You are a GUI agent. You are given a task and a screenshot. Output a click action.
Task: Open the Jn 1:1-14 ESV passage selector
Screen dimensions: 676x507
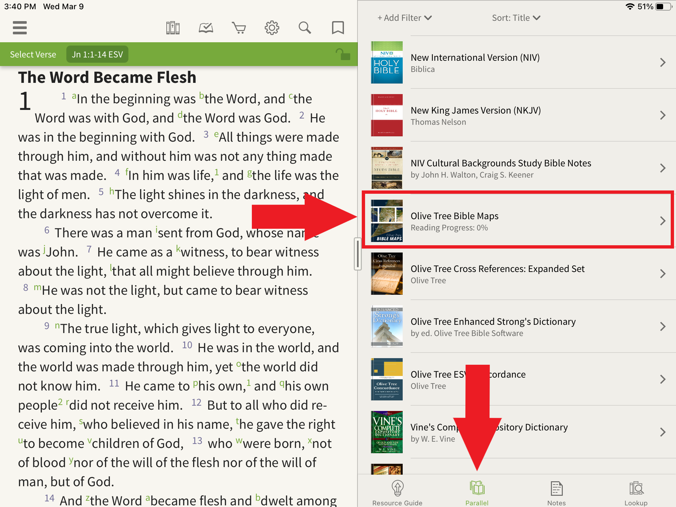coord(97,54)
